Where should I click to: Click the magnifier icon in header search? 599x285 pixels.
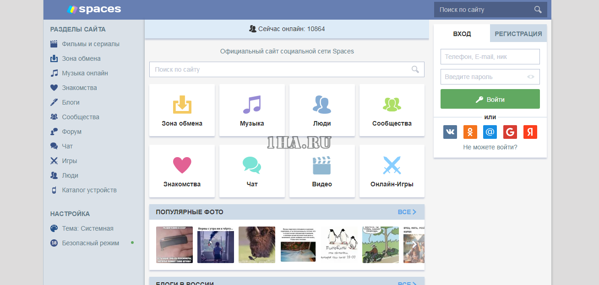click(x=538, y=10)
